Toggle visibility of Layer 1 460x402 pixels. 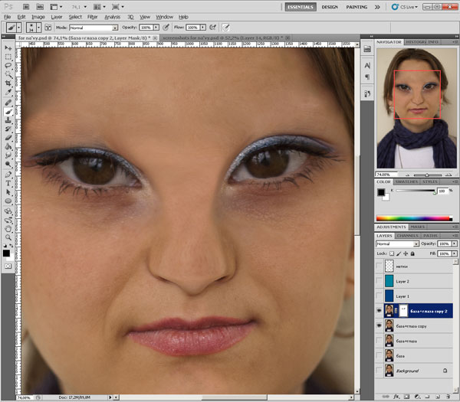coord(380,296)
